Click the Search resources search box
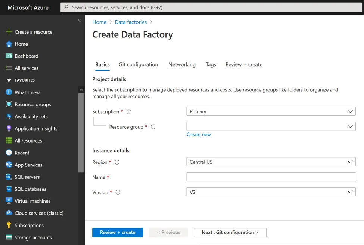 (x=211, y=7)
